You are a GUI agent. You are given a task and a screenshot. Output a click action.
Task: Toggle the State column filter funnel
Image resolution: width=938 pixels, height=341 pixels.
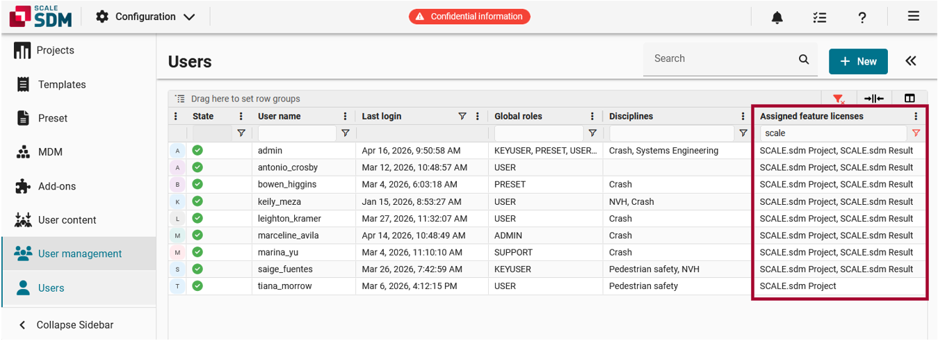tap(241, 133)
